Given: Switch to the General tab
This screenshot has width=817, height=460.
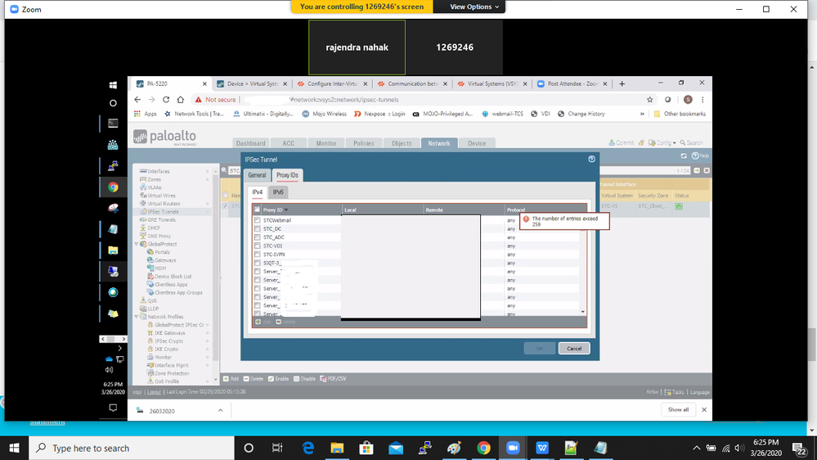Looking at the screenshot, I should pyautogui.click(x=257, y=175).
